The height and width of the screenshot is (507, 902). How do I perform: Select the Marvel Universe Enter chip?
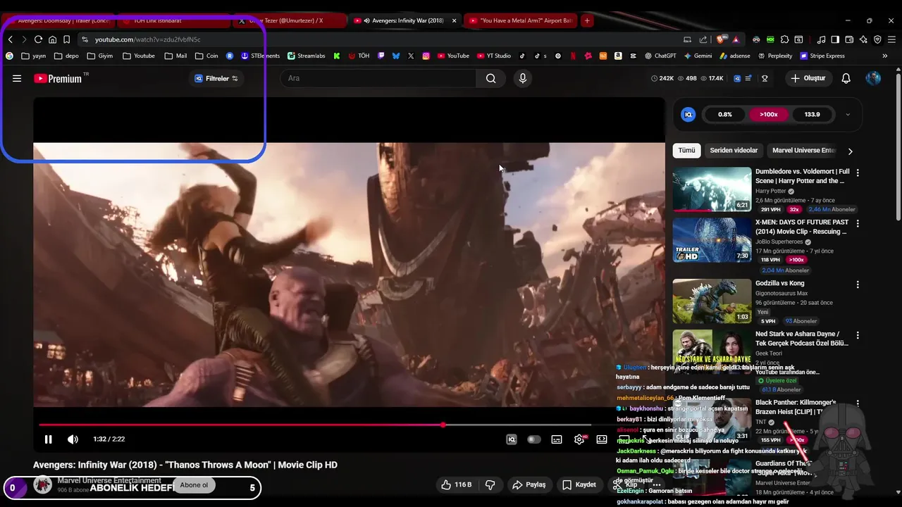(803, 150)
